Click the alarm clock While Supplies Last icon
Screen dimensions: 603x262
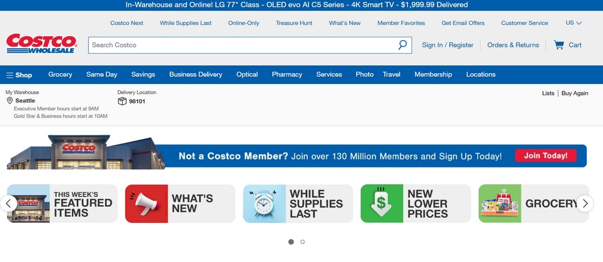[x=264, y=204]
